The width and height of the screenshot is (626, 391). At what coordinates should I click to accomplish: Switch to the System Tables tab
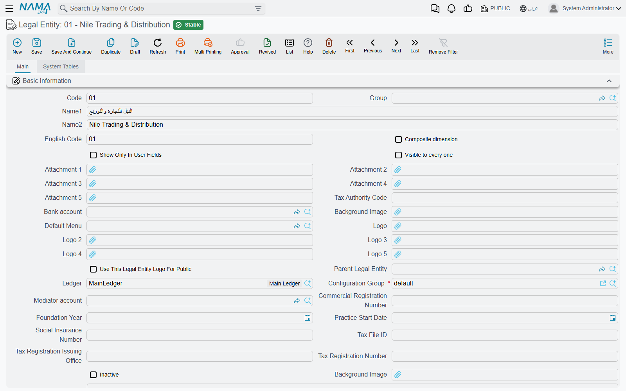click(x=61, y=66)
